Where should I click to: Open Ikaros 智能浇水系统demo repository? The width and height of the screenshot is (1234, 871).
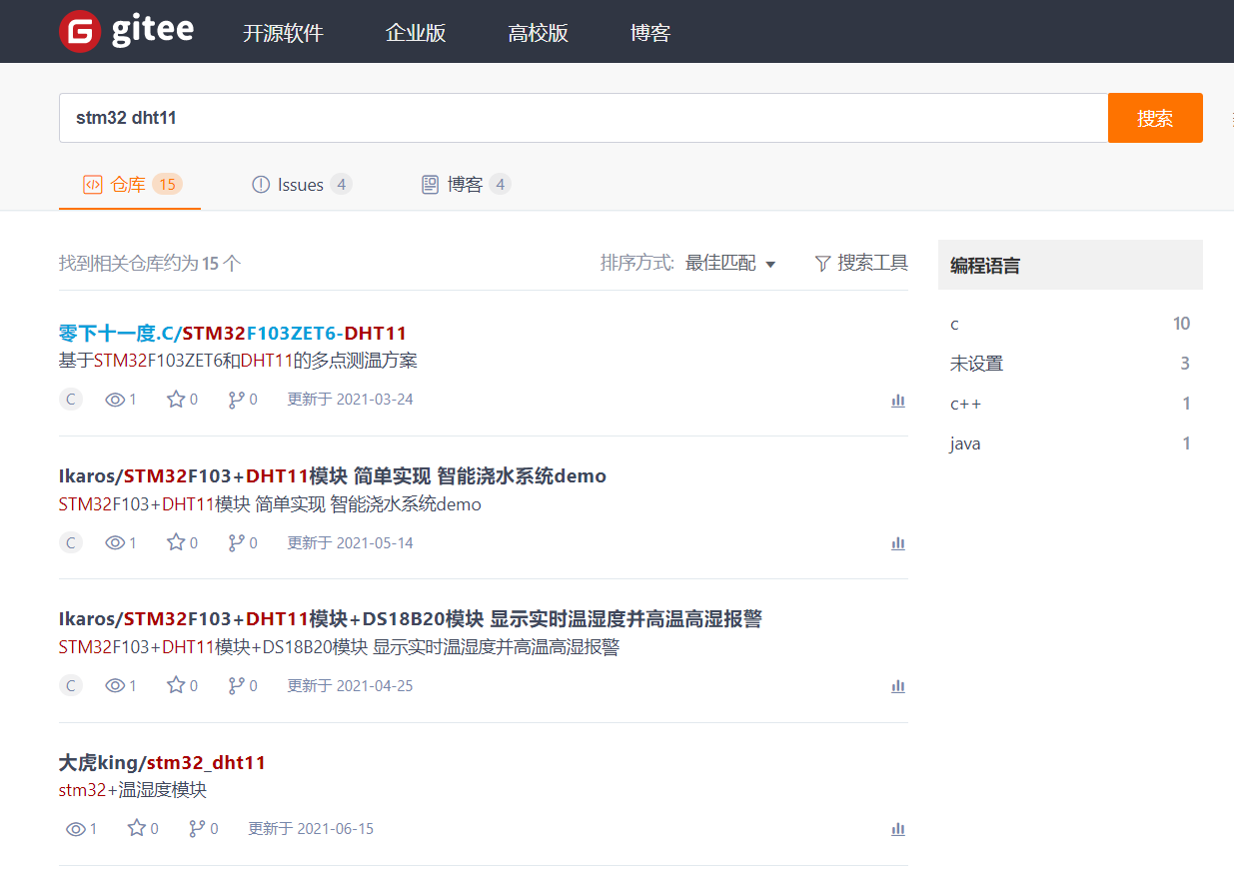(333, 475)
